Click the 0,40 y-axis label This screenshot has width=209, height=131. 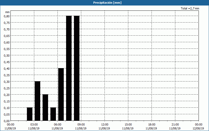(x=7, y=68)
